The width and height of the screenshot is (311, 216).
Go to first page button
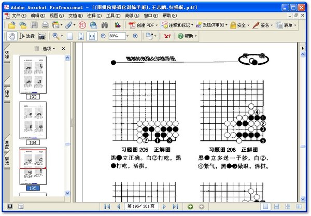click(107, 207)
